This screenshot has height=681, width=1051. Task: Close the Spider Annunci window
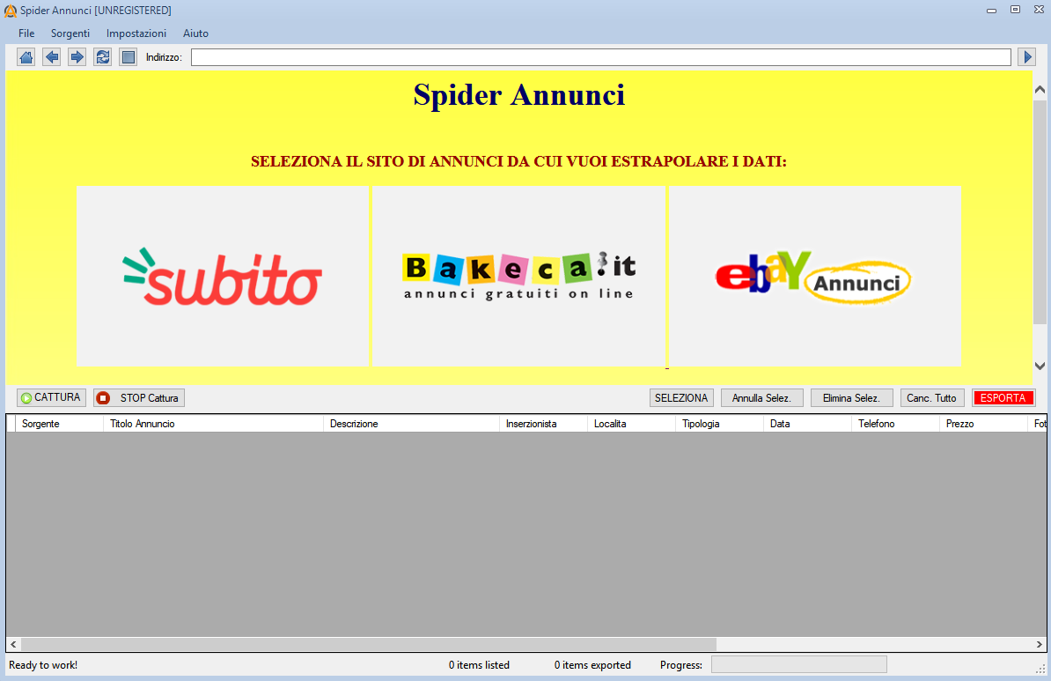pyautogui.click(x=1039, y=10)
